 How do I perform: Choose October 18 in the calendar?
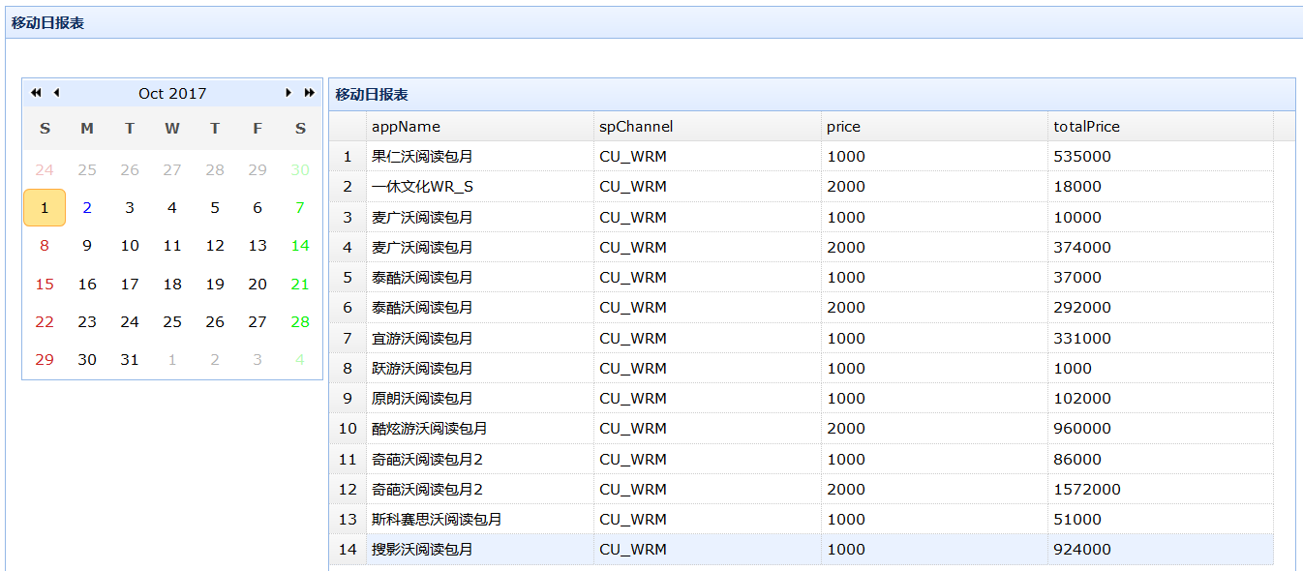tap(172, 285)
